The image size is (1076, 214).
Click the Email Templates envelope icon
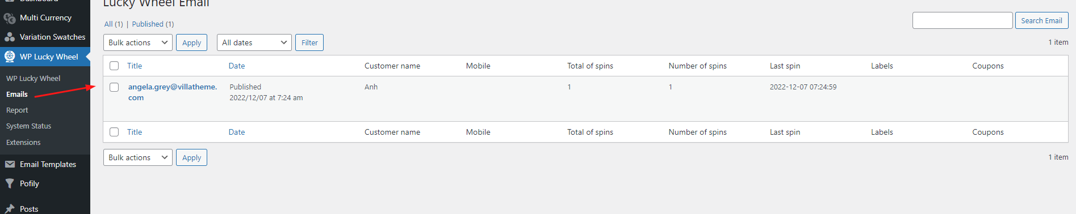[10, 164]
